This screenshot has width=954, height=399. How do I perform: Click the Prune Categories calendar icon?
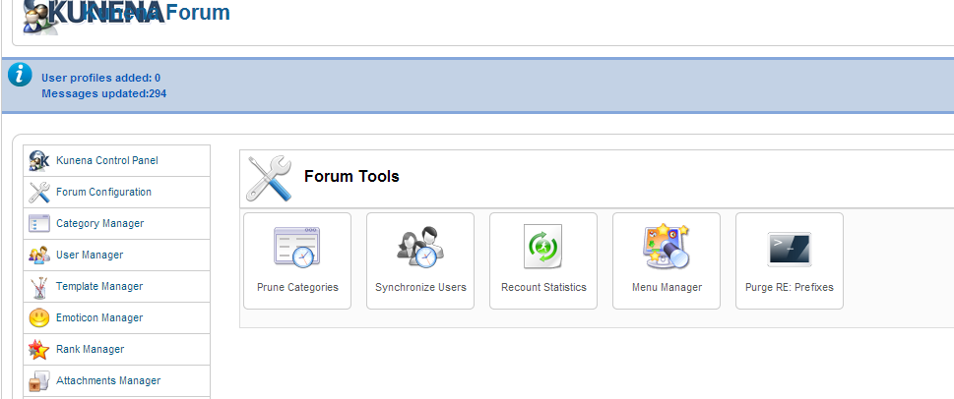coord(297,248)
